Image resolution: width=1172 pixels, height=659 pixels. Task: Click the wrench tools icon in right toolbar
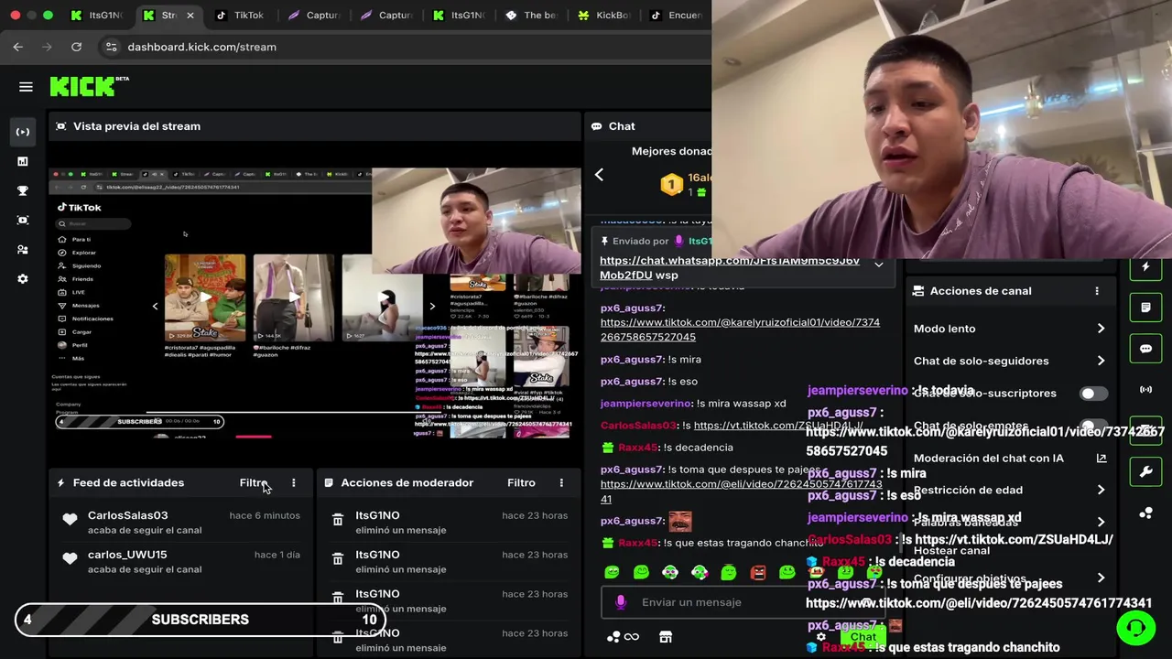(1145, 472)
